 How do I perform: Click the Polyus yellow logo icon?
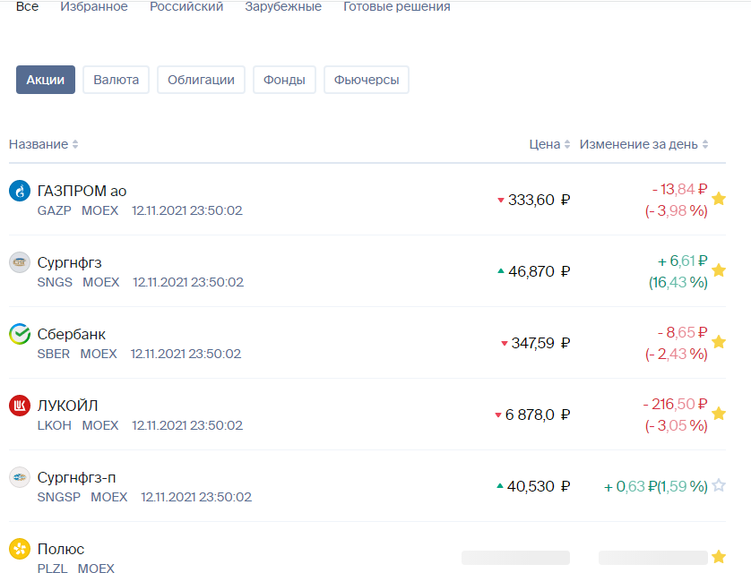click(x=20, y=549)
